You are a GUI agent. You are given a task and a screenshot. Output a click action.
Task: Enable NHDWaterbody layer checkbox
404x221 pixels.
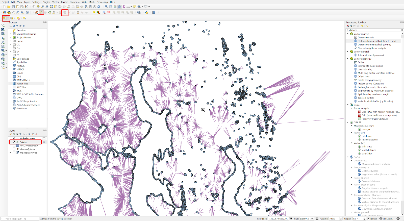[x=14, y=145]
